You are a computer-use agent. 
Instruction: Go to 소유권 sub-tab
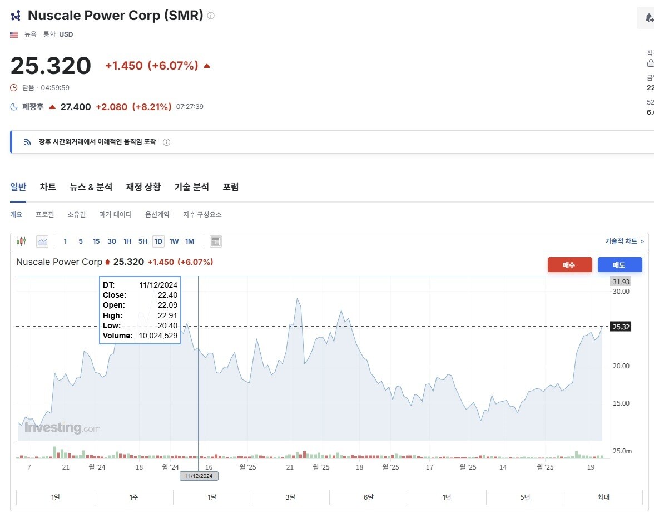[77, 215]
